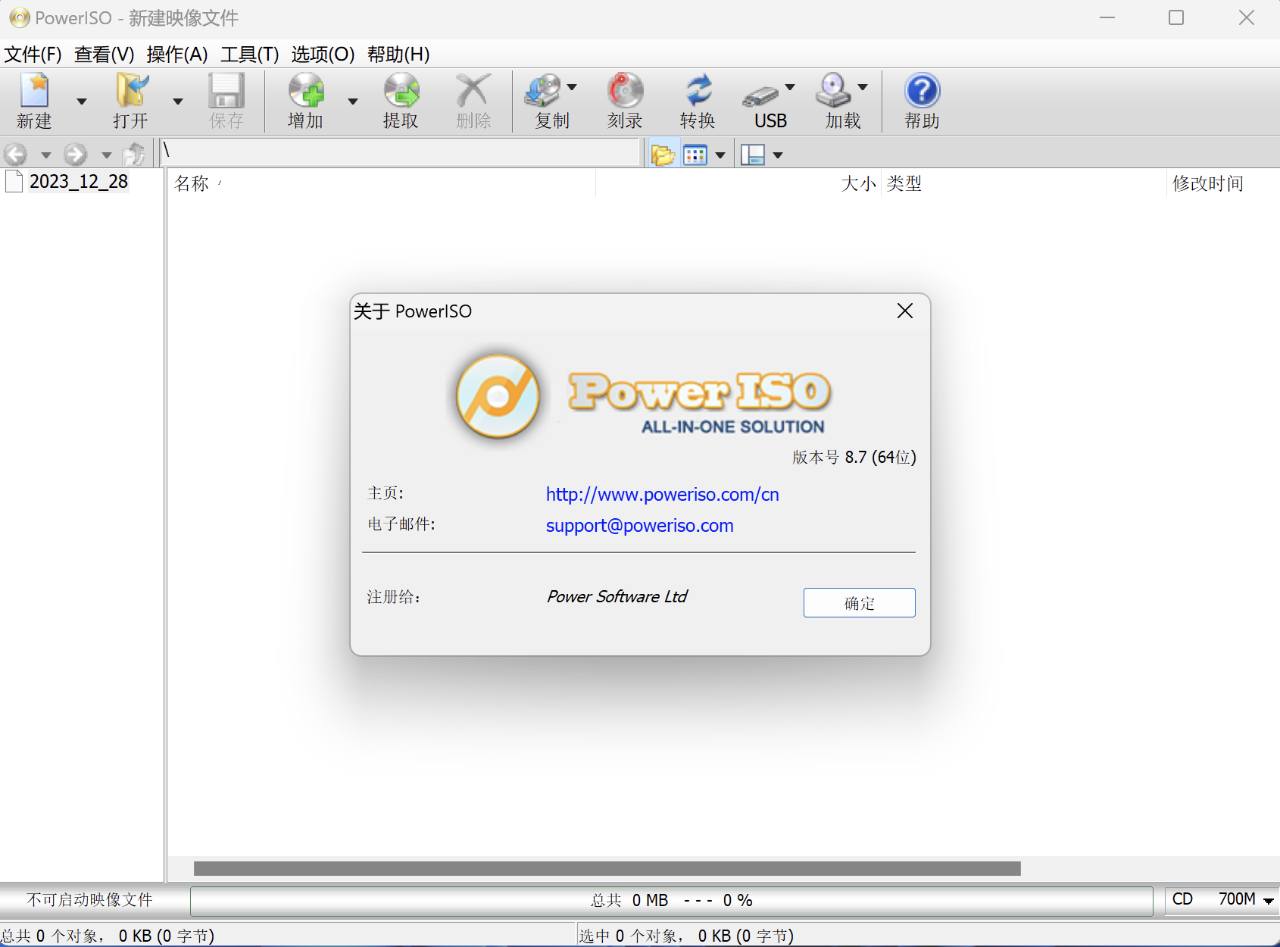Click the Burn (刻录) disc icon

625,92
